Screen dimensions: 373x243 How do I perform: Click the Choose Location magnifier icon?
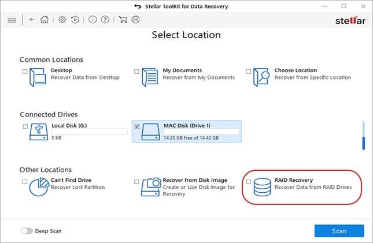pyautogui.click(x=261, y=77)
